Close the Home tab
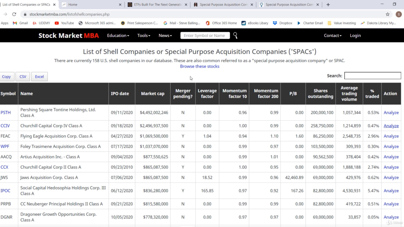Viewport: 404px width, 227px height. [120, 4]
